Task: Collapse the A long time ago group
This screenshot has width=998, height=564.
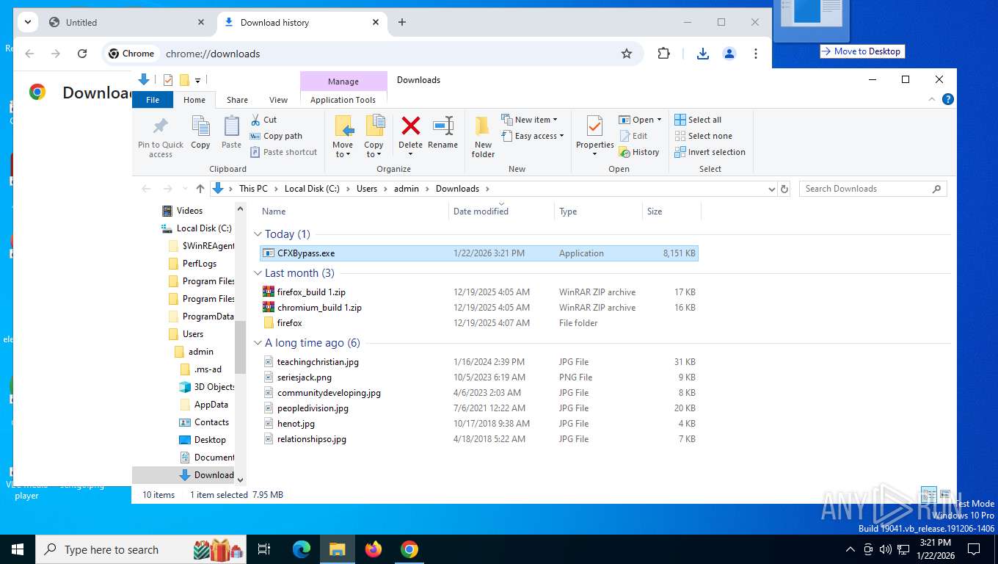Action: pyautogui.click(x=258, y=343)
